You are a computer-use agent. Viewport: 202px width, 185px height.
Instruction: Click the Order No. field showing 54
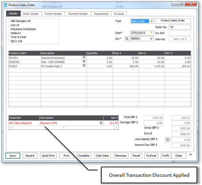[x=180, y=27]
